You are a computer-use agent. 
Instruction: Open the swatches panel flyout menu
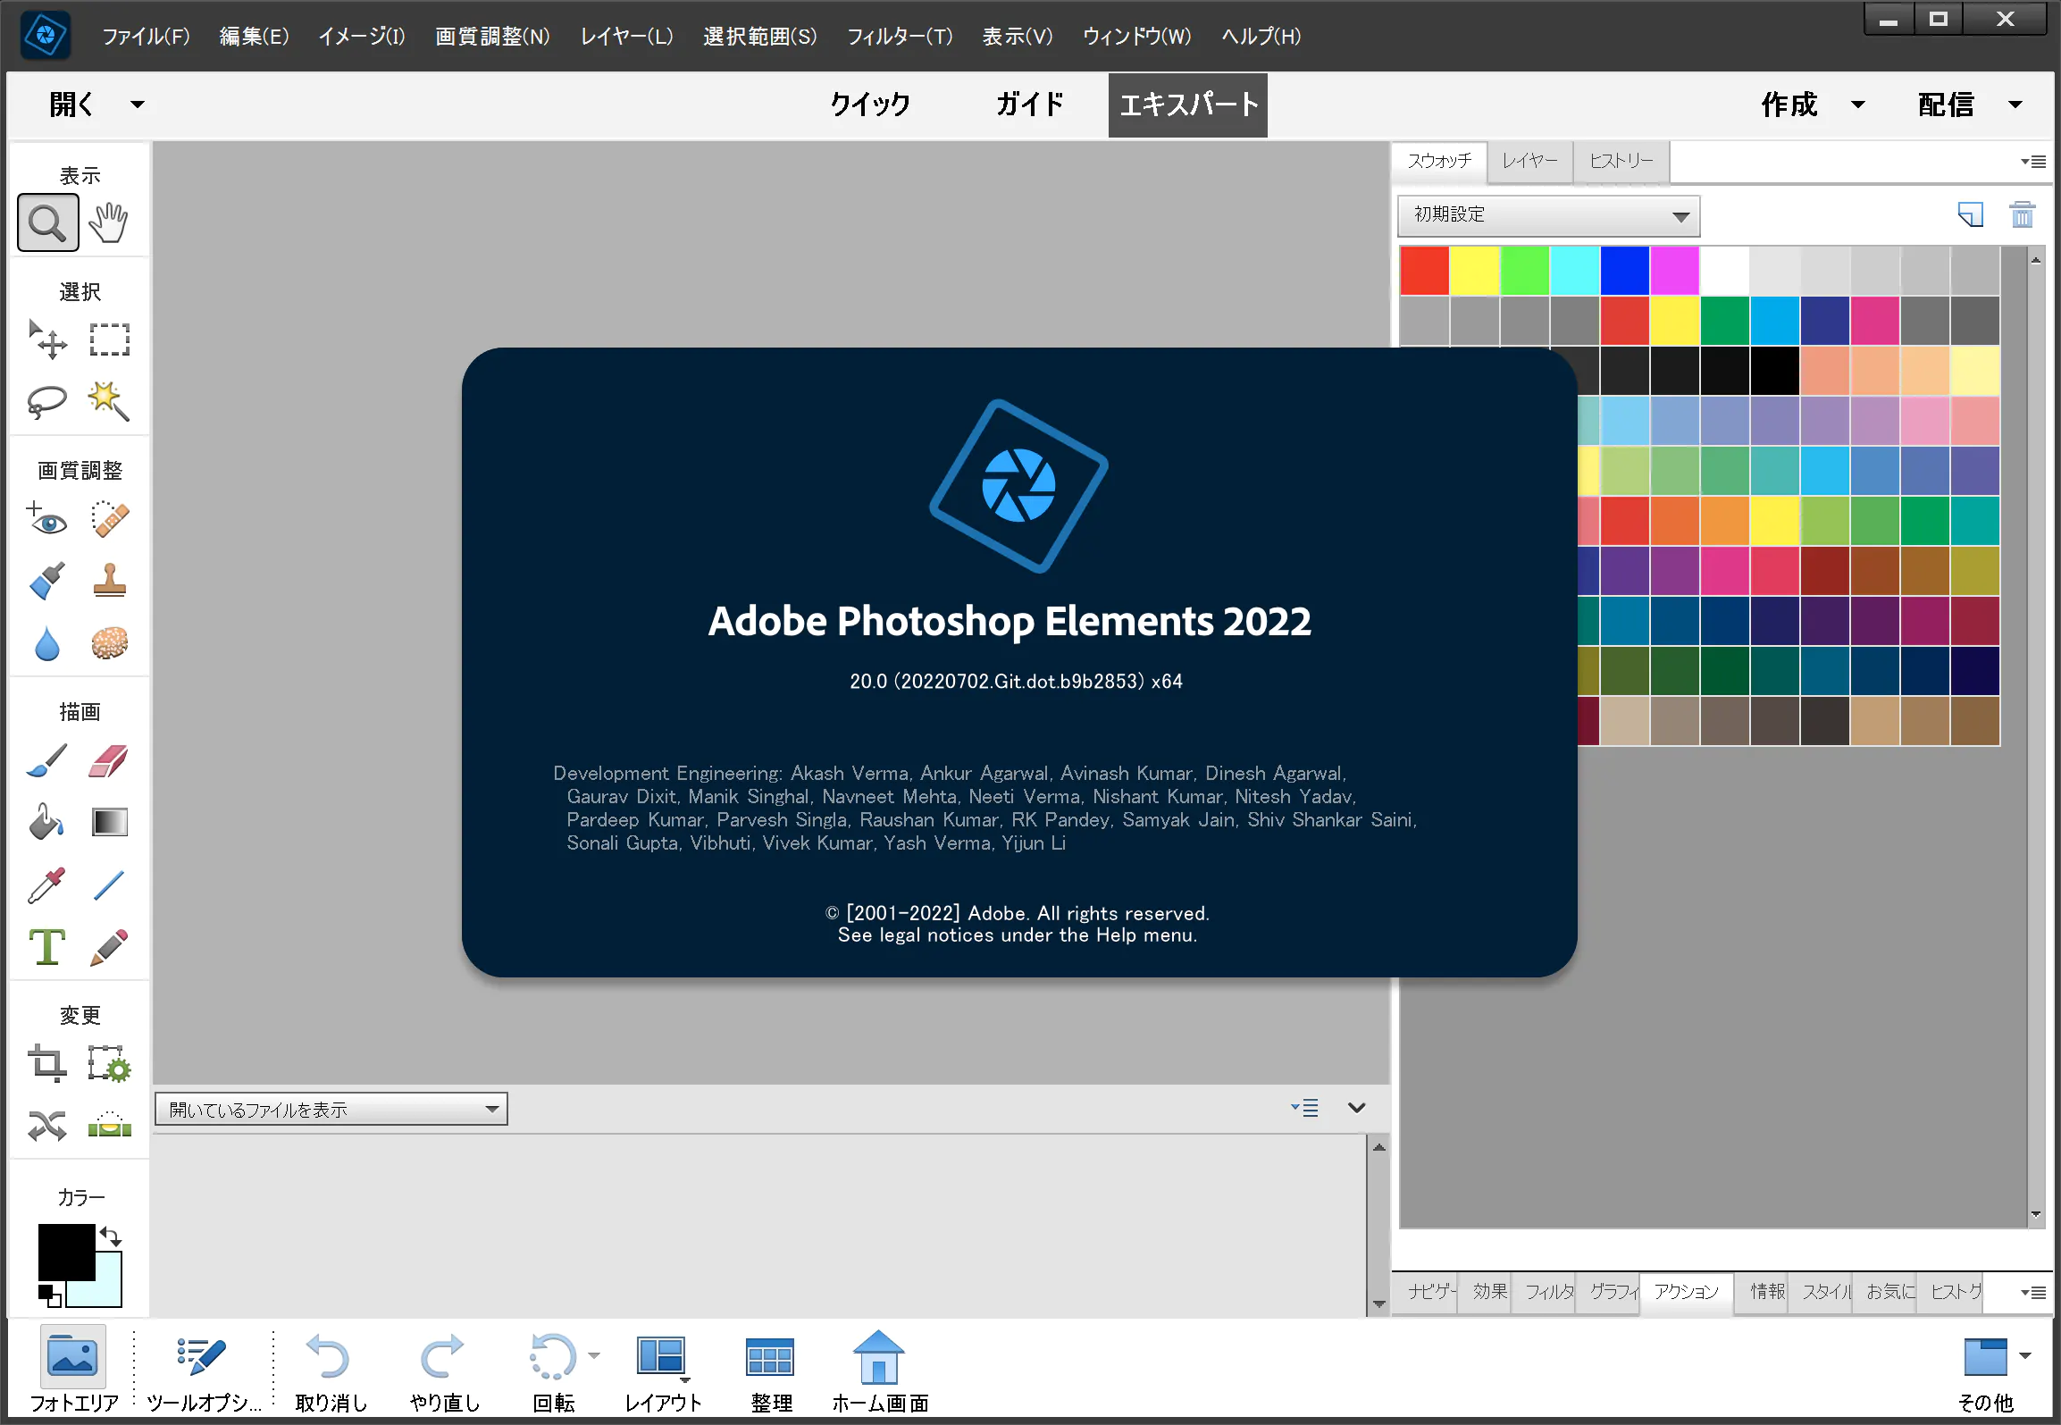point(2033,162)
